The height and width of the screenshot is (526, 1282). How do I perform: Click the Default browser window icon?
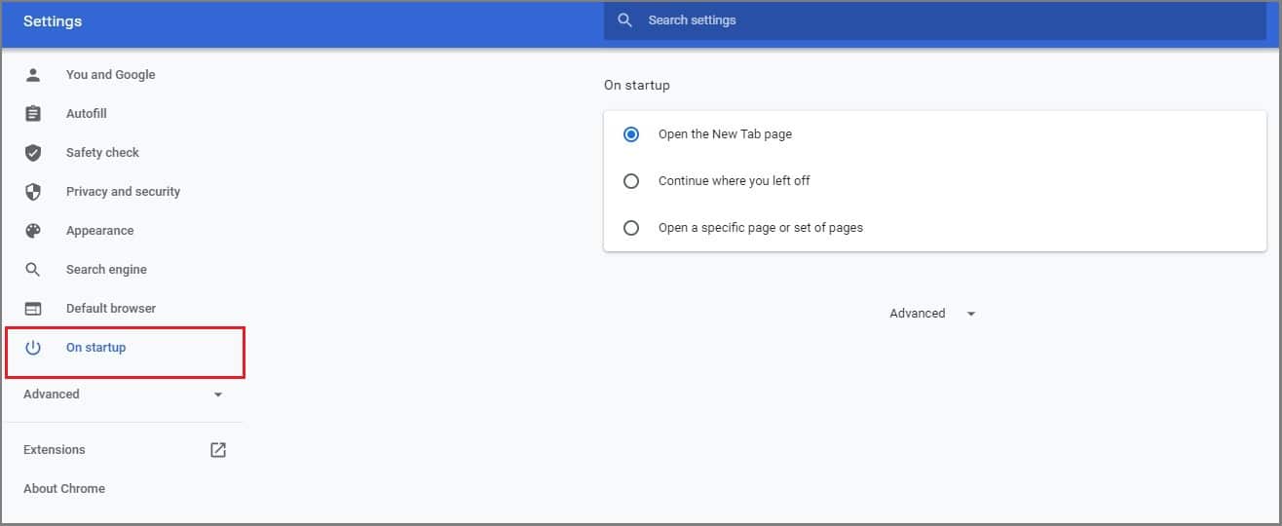pyautogui.click(x=33, y=309)
